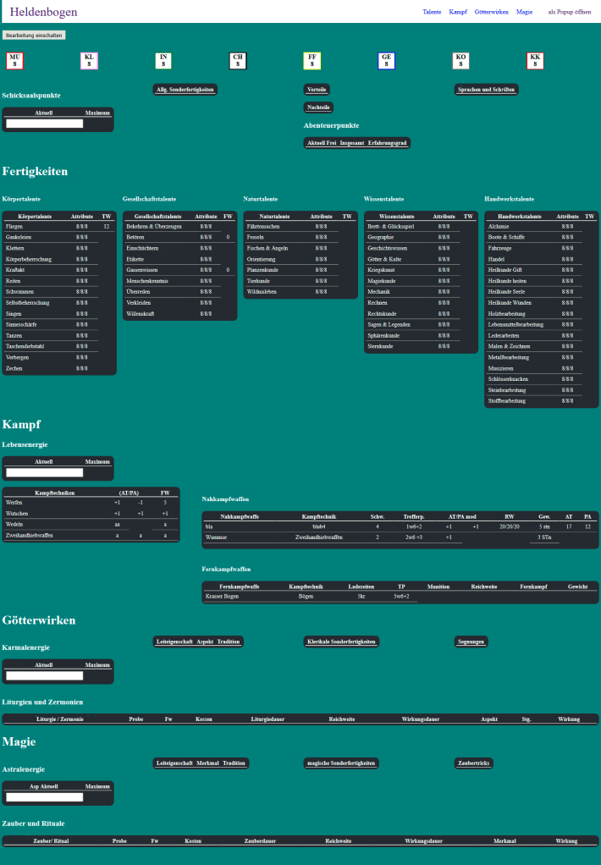Focus the Lebensenergie Aktuell input field
The height and width of the screenshot is (865, 601).
45,473
